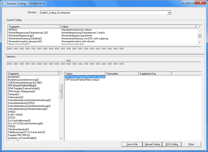Click the Current Coding byte string field
This screenshot has width=208, height=152.
pos(104,48)
